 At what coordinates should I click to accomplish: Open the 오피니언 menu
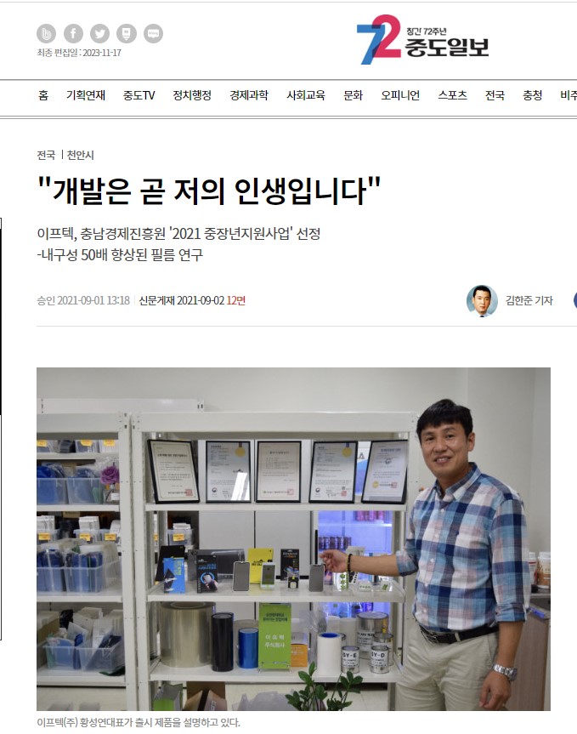pyautogui.click(x=400, y=95)
